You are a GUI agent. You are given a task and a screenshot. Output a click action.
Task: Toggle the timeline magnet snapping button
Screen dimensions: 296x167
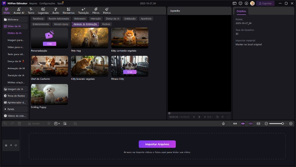[243, 123]
